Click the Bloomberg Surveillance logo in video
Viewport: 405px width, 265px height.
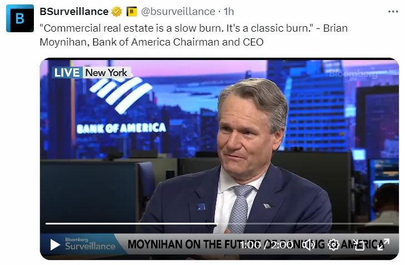pos(89,244)
